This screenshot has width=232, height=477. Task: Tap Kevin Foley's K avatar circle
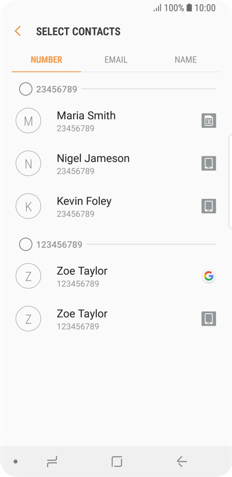28,206
